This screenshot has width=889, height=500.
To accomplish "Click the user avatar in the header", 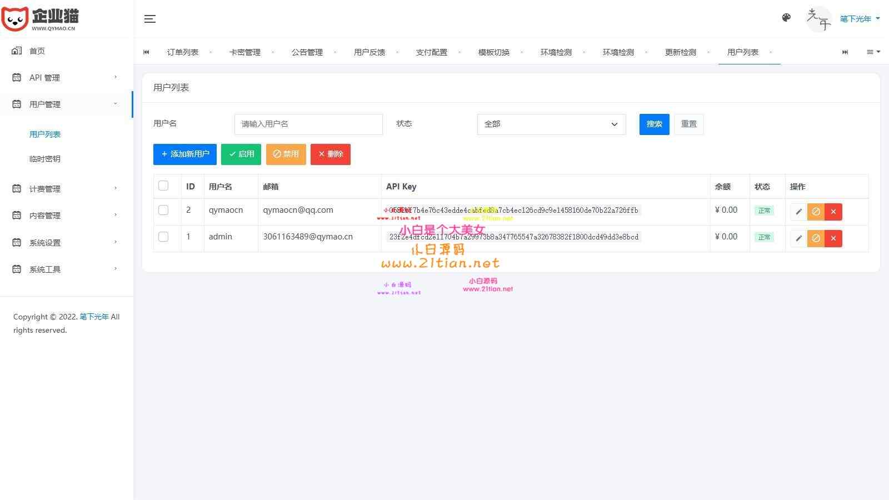I will tap(818, 18).
